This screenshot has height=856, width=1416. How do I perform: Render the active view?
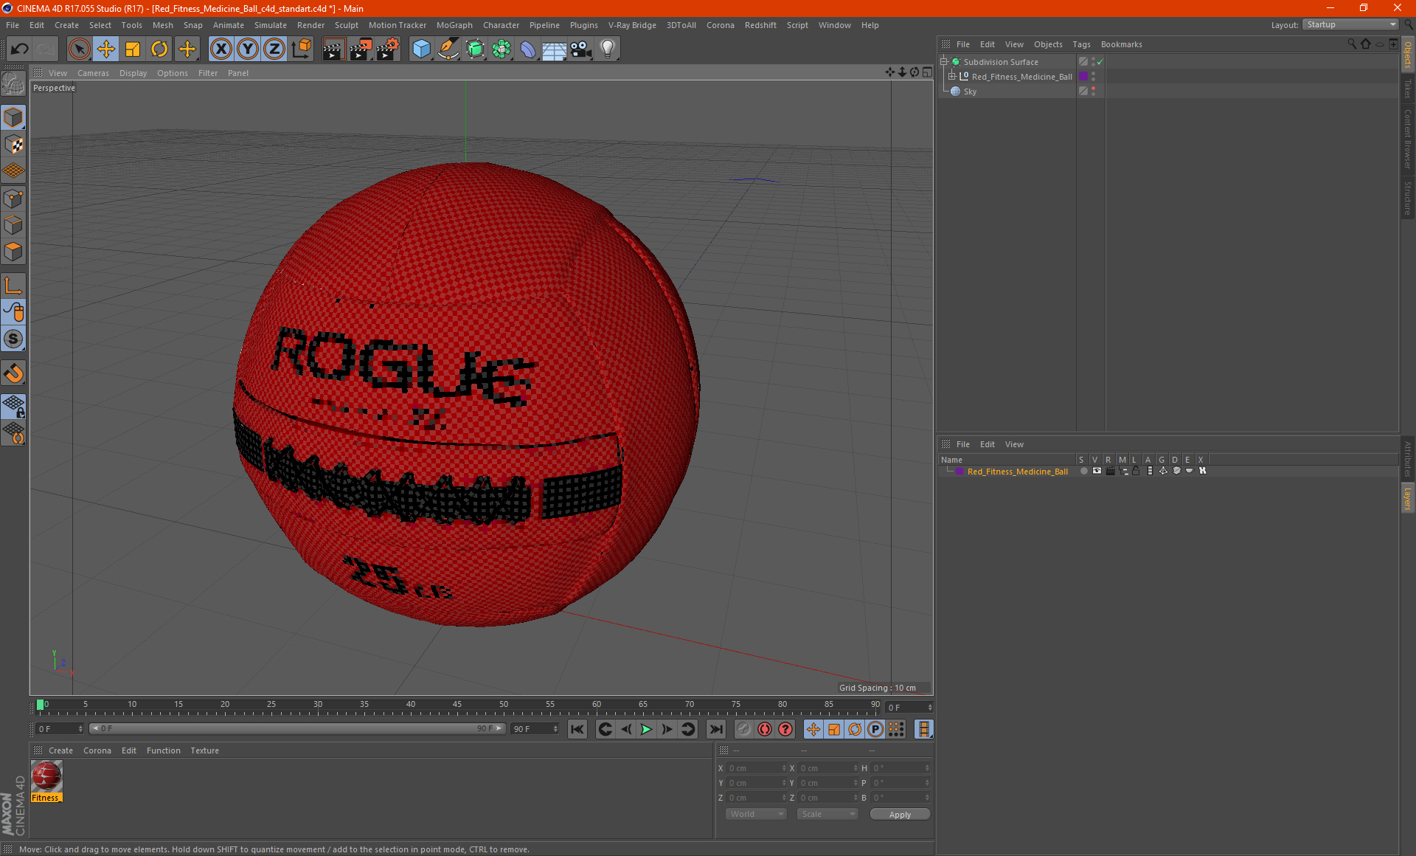[333, 49]
